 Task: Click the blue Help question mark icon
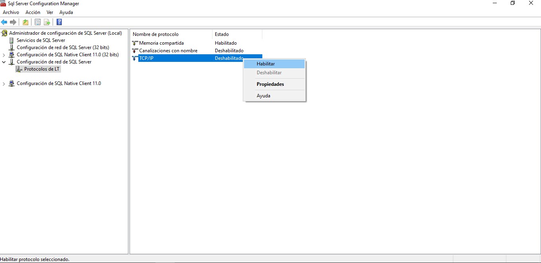coord(59,22)
